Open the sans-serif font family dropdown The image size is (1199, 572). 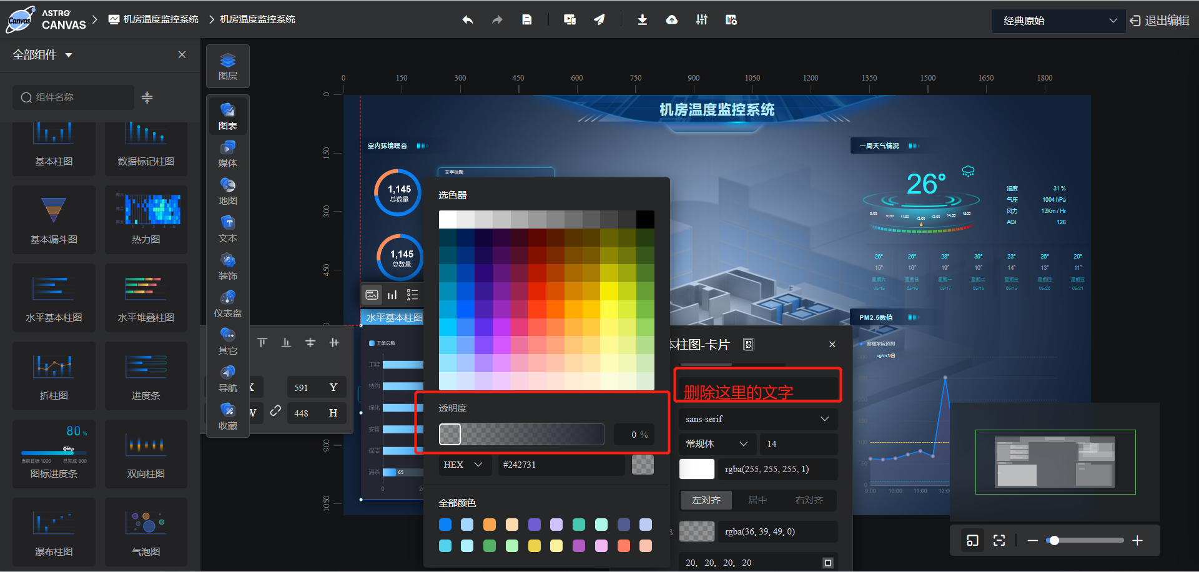[757, 418]
